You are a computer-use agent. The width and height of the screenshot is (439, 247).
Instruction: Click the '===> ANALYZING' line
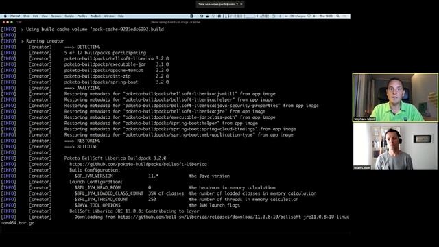point(82,88)
